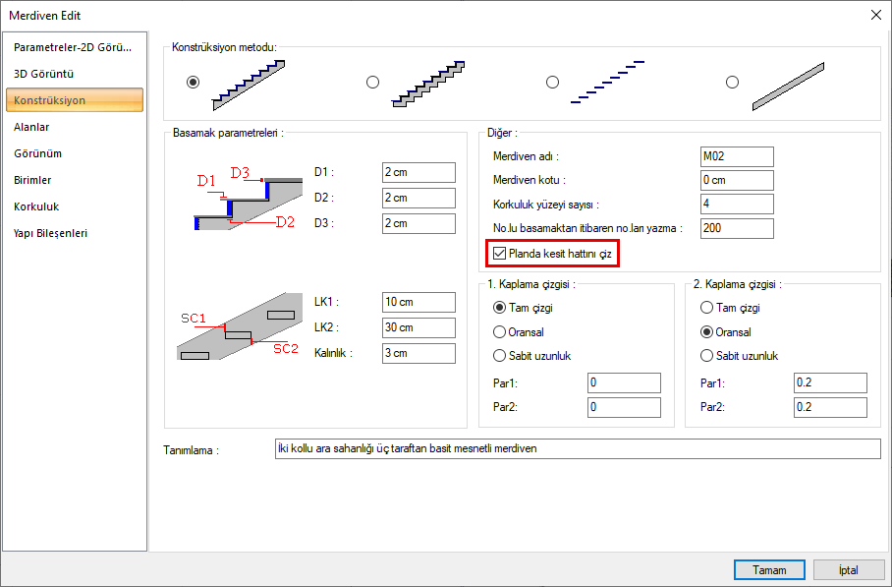Go to the Görünüm tab
This screenshot has height=587, width=892.
[x=75, y=153]
